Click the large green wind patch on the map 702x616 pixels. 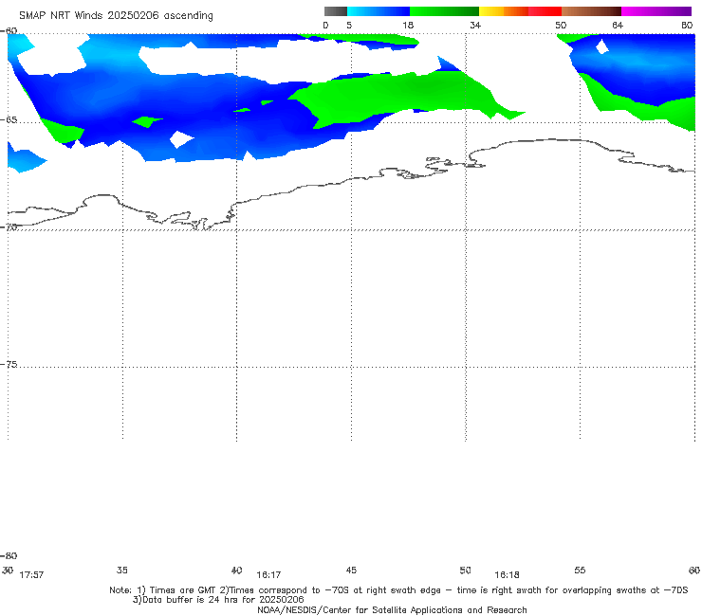[403, 96]
